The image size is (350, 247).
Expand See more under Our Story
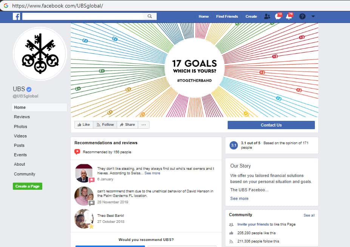[x=239, y=198]
